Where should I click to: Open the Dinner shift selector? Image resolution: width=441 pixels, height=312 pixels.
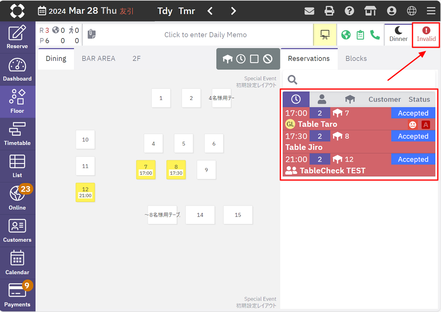pos(398,34)
